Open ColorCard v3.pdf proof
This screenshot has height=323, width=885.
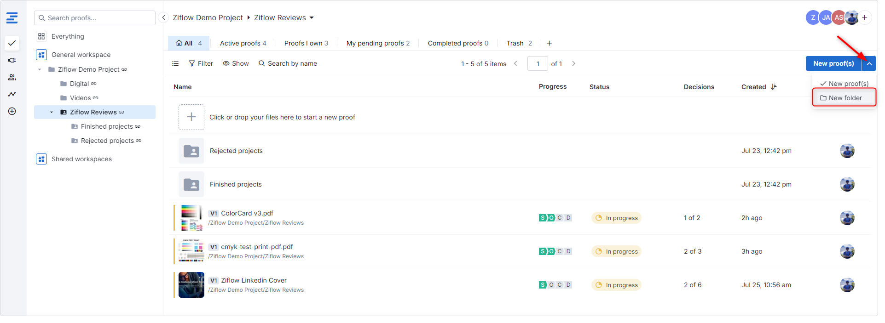247,213
